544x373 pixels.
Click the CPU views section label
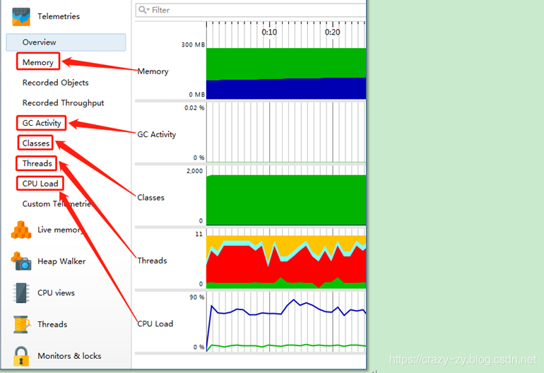(57, 293)
